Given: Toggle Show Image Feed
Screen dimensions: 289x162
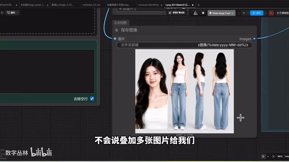Looking at the screenshot, I should (x=221, y=13).
